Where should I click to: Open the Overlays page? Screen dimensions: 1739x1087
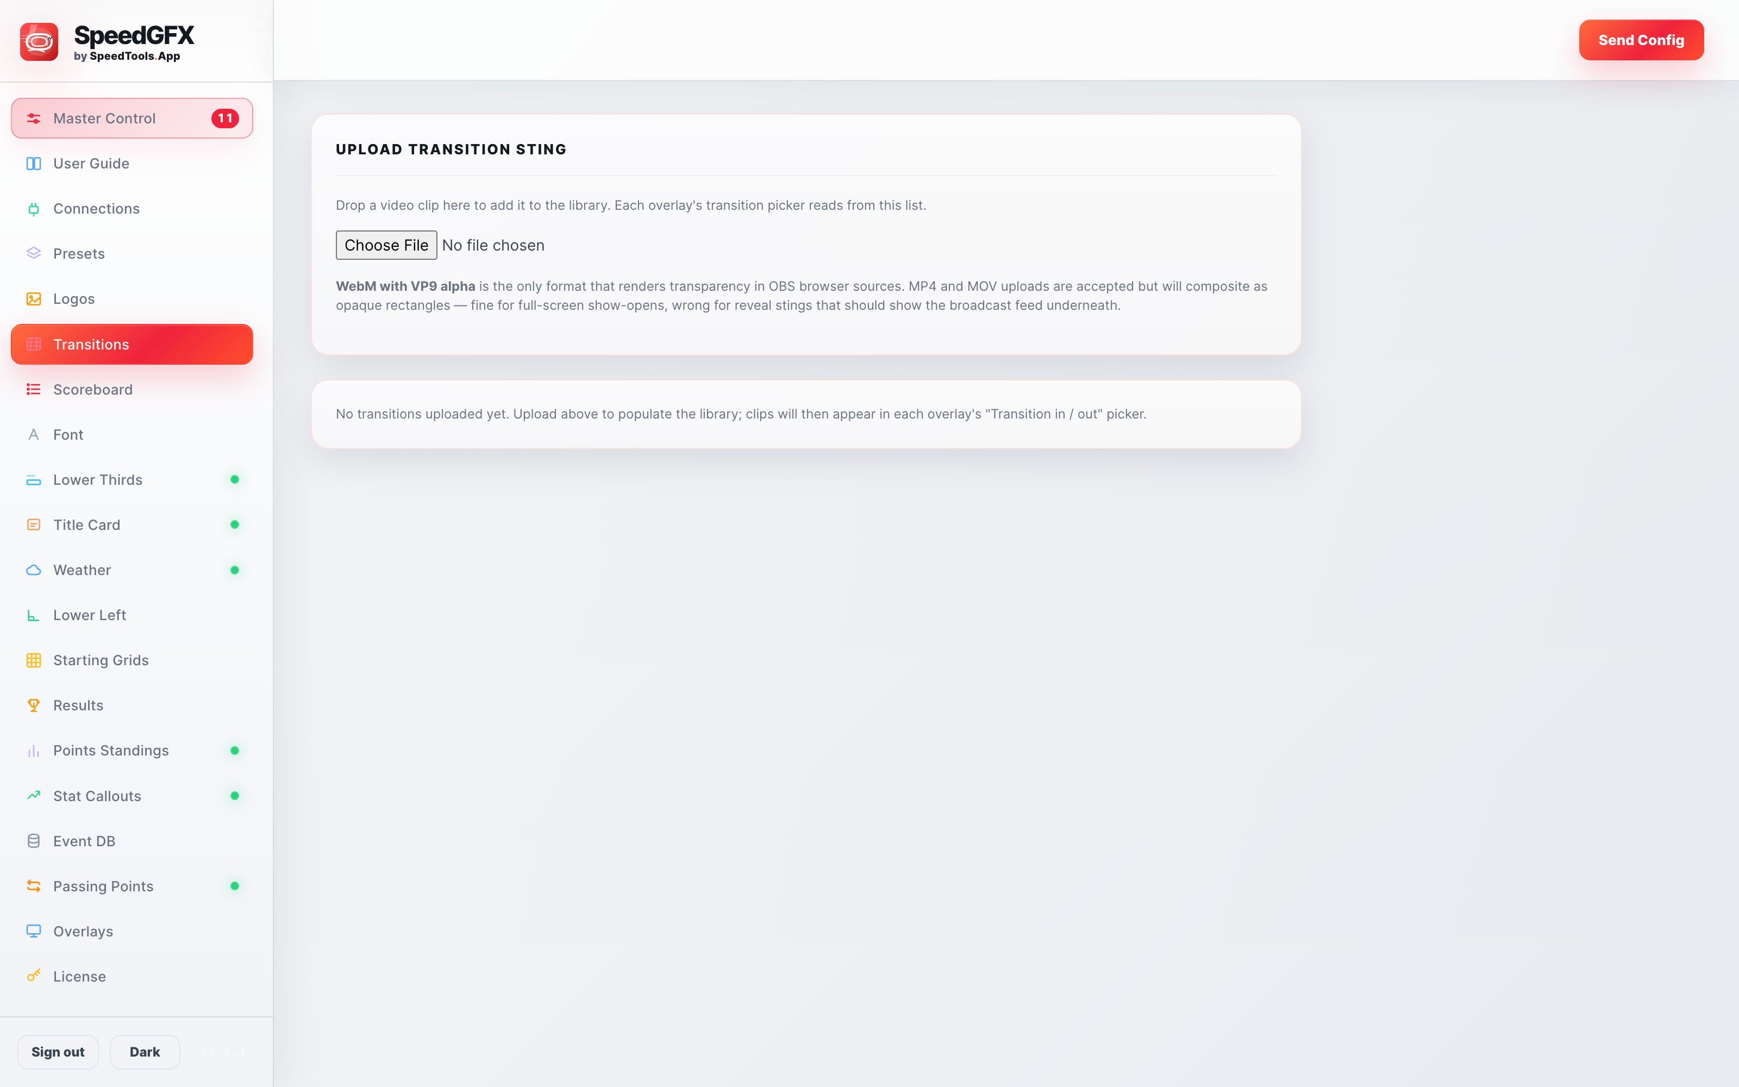click(x=132, y=932)
